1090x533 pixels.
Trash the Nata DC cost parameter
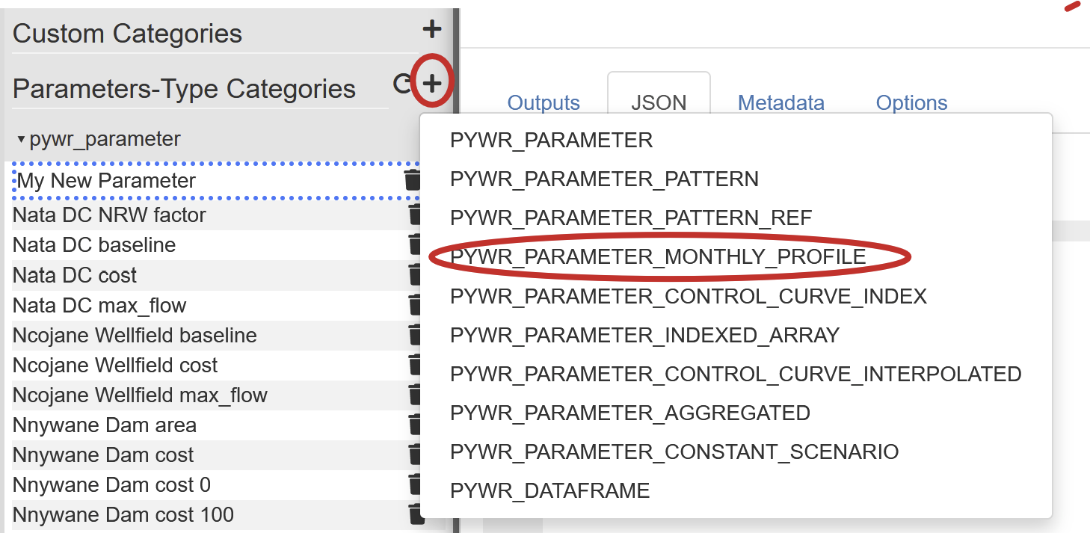tap(415, 275)
